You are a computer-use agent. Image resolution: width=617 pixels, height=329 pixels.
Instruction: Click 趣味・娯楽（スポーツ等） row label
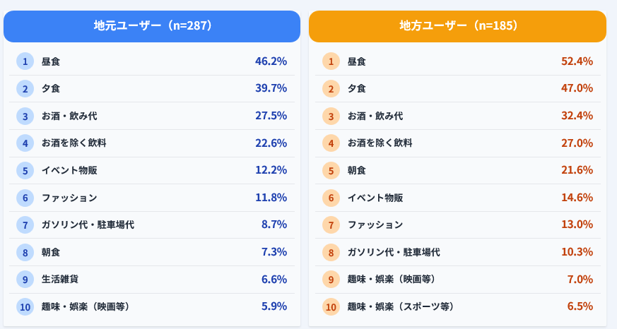tap(401, 306)
